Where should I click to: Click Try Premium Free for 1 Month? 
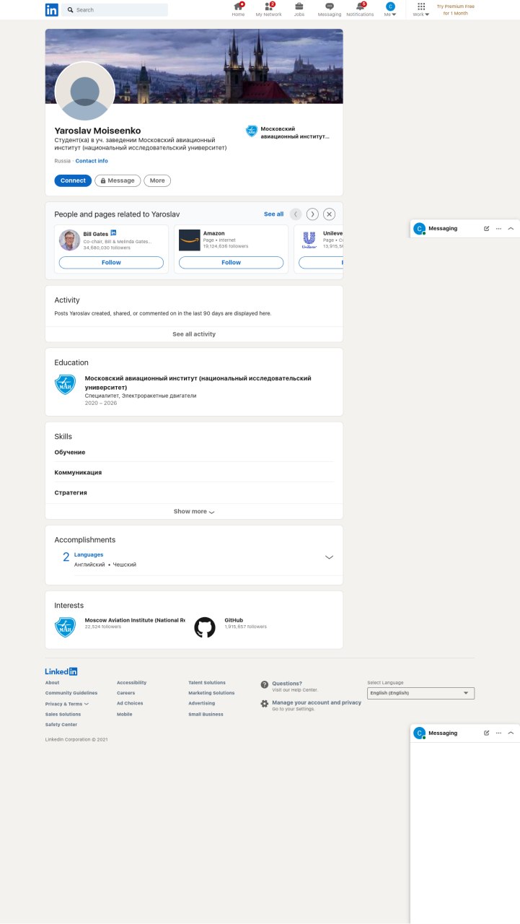[x=455, y=9]
